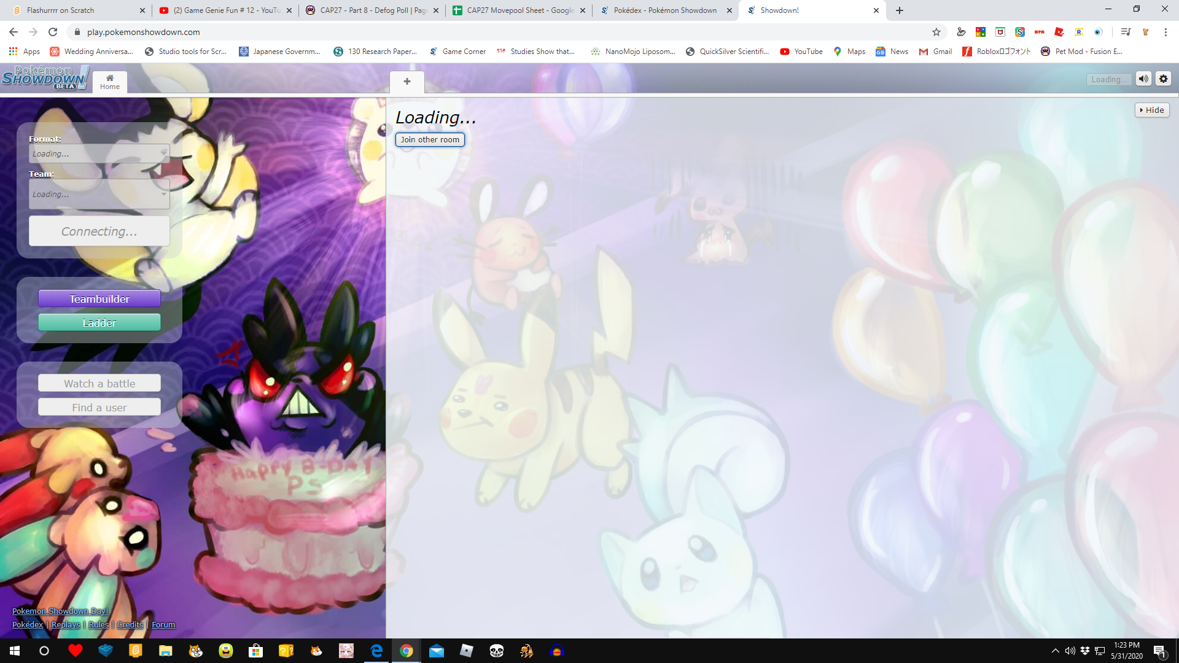
Task: Open notification center
Action: 1160,651
